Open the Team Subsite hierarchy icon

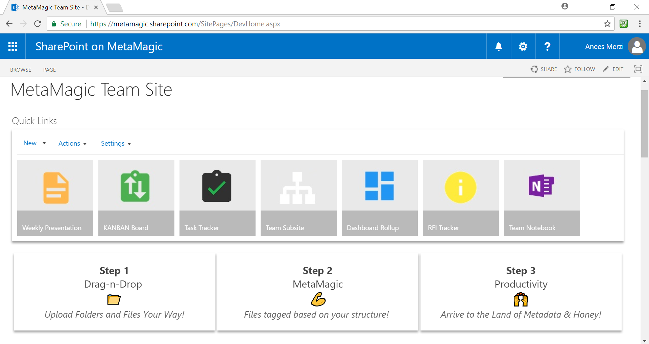297,188
